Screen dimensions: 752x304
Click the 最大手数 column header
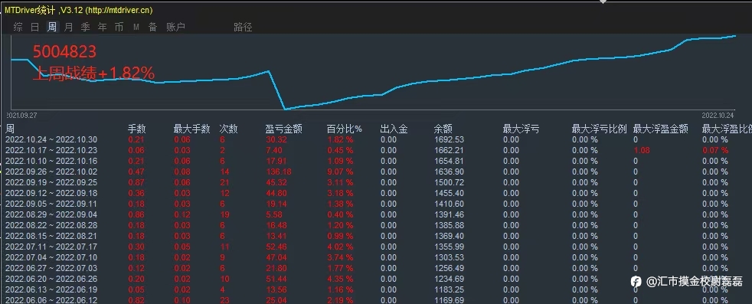[192, 129]
